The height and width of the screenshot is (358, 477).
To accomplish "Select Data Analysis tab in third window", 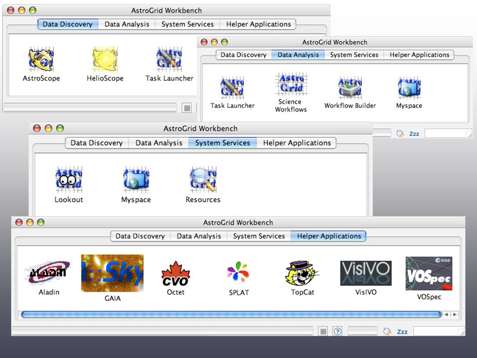I will click(x=159, y=143).
